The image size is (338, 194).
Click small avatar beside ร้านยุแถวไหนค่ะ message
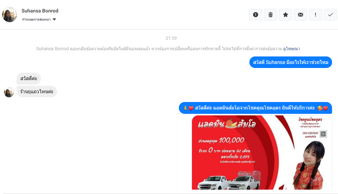point(9,92)
